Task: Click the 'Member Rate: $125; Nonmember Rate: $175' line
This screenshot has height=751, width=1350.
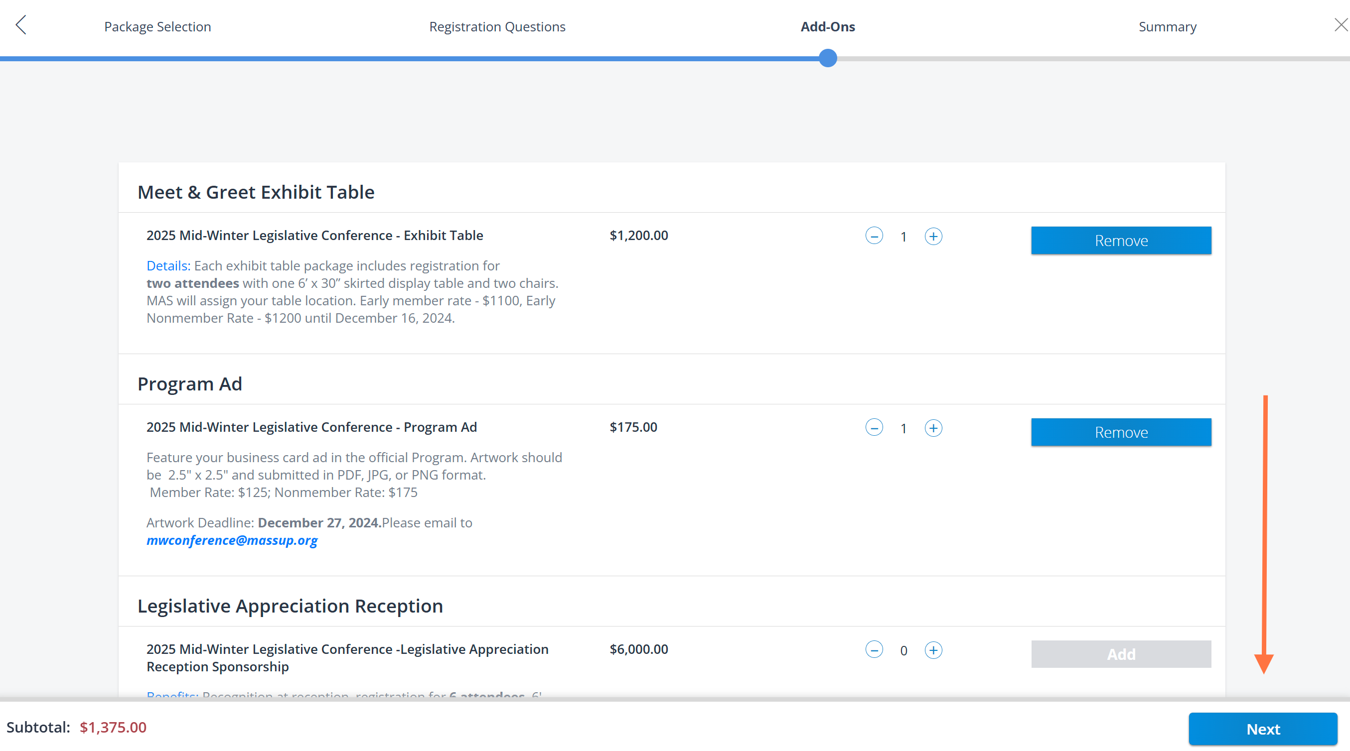Action: 283,493
